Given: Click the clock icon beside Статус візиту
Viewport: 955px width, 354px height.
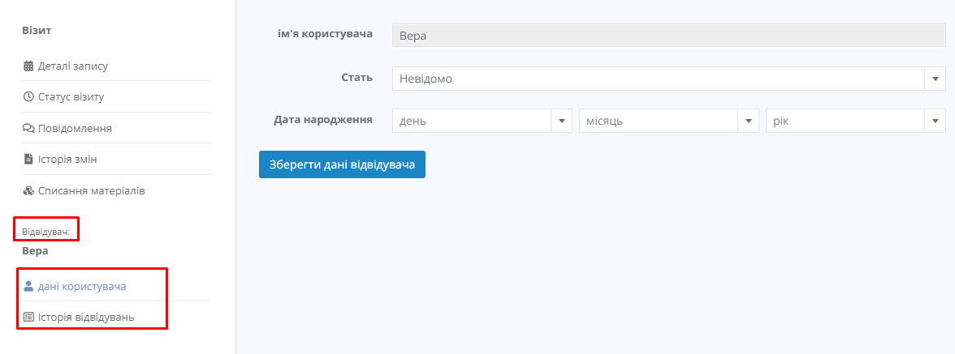Looking at the screenshot, I should 28,96.
